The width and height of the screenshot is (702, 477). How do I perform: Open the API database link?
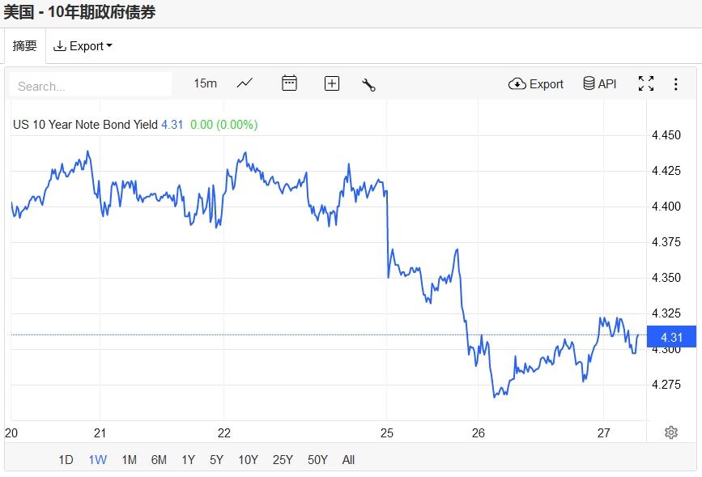point(600,83)
